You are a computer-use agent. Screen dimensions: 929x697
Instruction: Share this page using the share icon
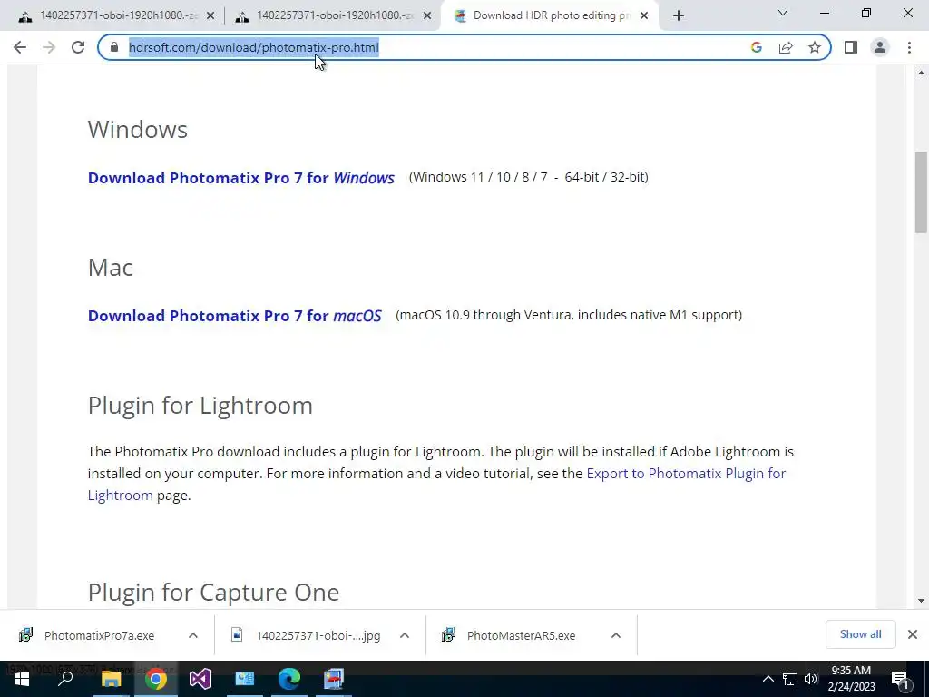pyautogui.click(x=786, y=47)
